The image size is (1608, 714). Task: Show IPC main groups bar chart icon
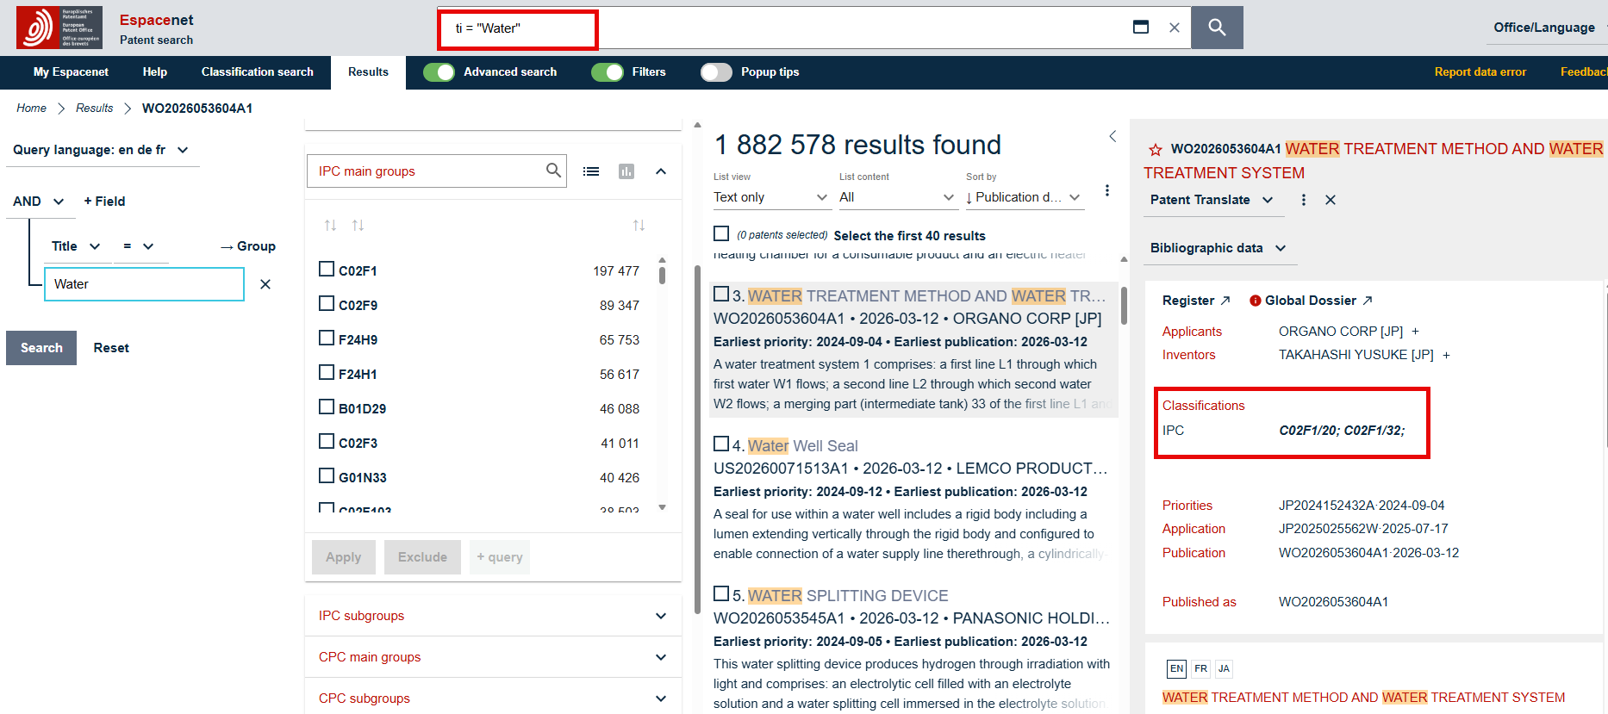(626, 171)
